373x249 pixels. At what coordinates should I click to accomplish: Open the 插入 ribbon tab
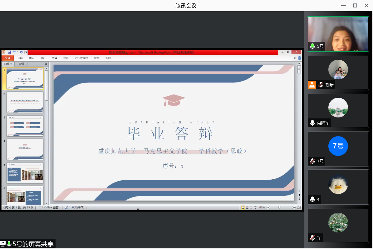pyautogui.click(x=32, y=58)
